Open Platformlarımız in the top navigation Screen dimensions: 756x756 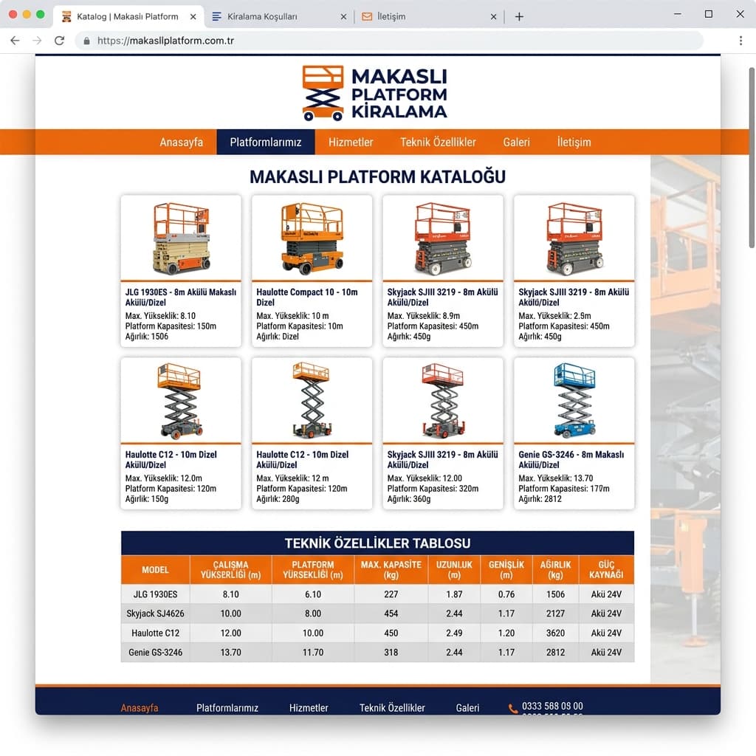click(x=266, y=142)
